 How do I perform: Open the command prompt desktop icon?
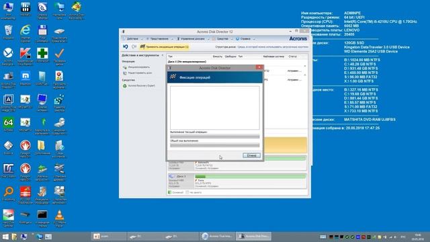[42, 218]
